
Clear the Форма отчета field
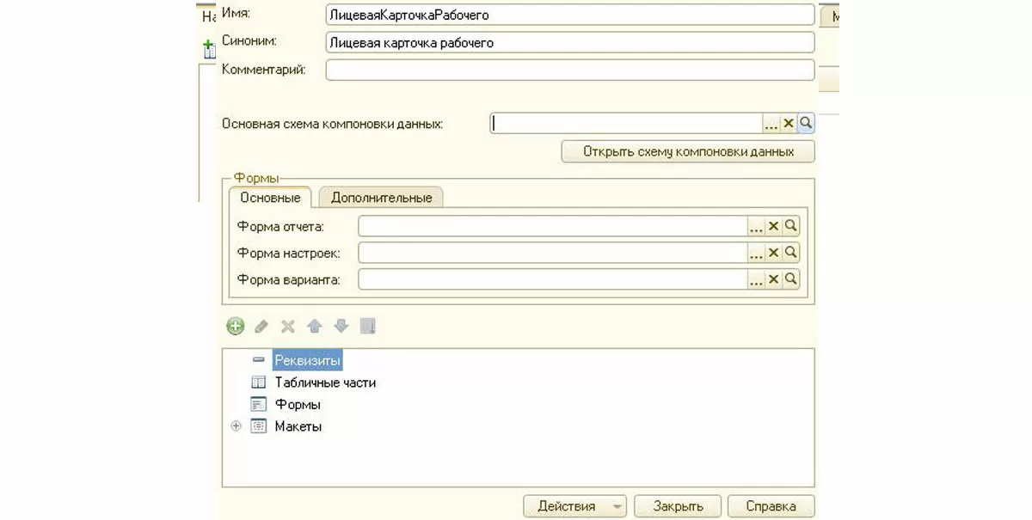coord(774,226)
